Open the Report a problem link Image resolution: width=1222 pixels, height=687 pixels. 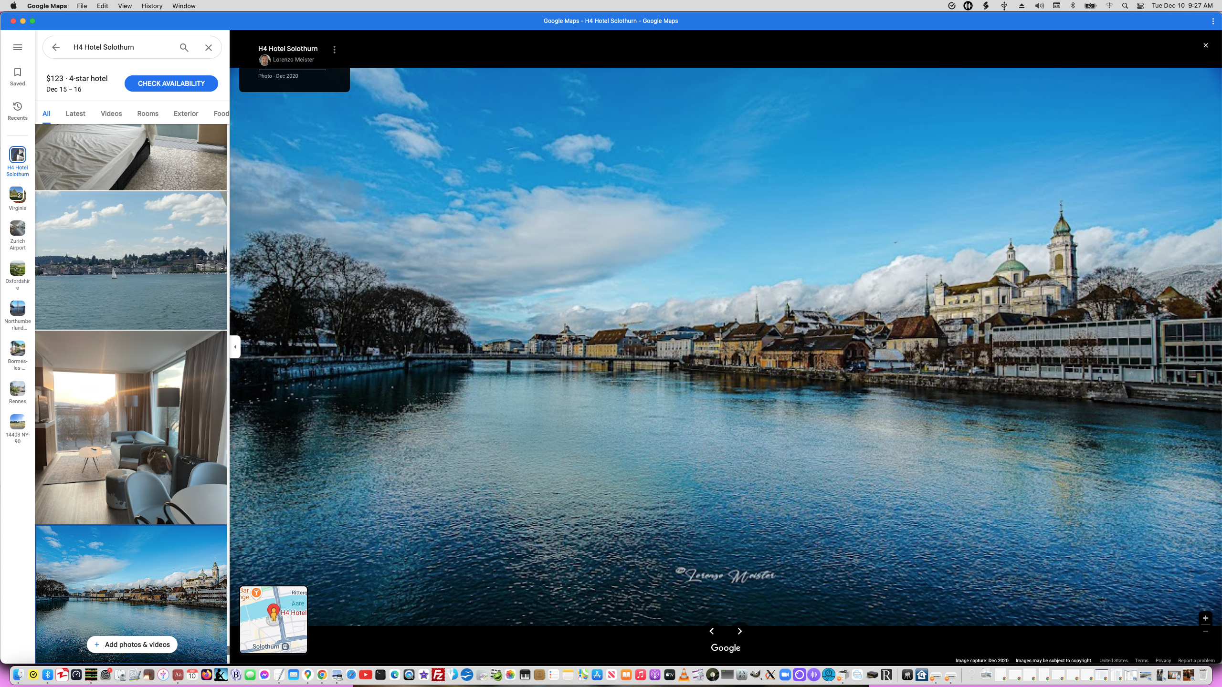point(1196,661)
